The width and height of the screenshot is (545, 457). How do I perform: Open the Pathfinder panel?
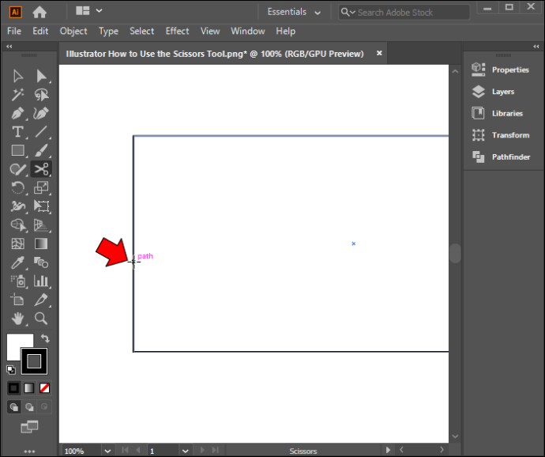pyautogui.click(x=502, y=157)
